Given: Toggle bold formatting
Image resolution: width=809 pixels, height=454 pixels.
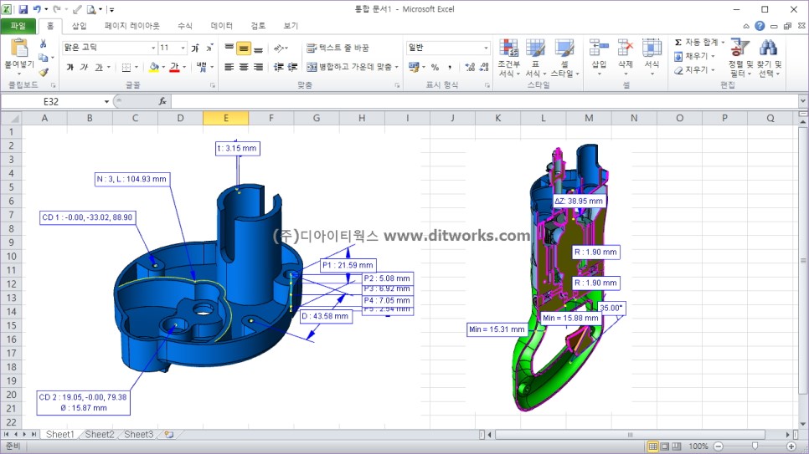Looking at the screenshot, I should tap(70, 67).
